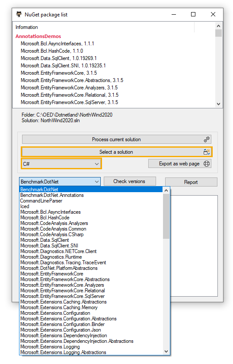This screenshot has width=233, height=364.
Task: Select BenchmarkDotNet.Annotations in the list
Action: click(x=91, y=195)
